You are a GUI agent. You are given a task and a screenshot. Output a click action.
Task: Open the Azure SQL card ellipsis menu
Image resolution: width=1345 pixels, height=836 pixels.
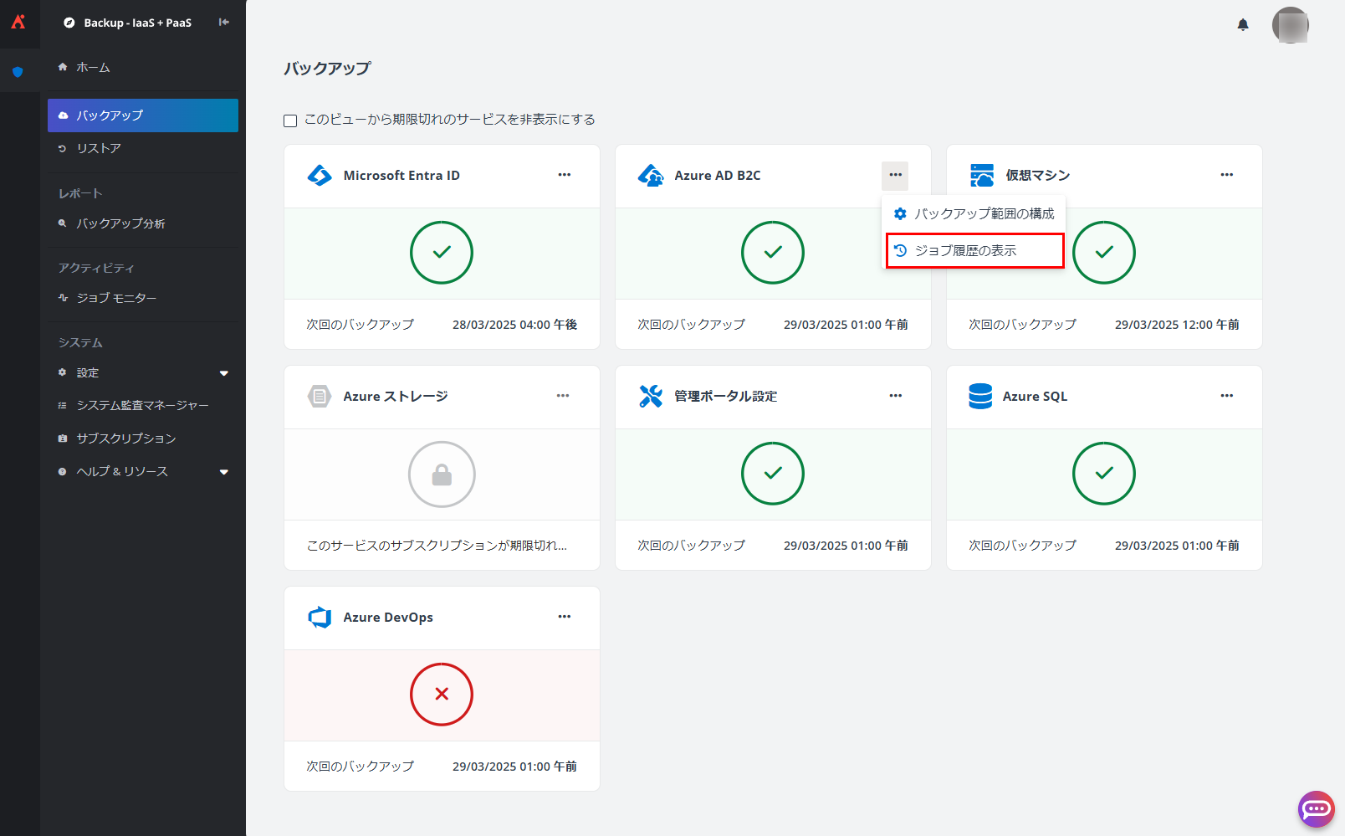[x=1226, y=396]
